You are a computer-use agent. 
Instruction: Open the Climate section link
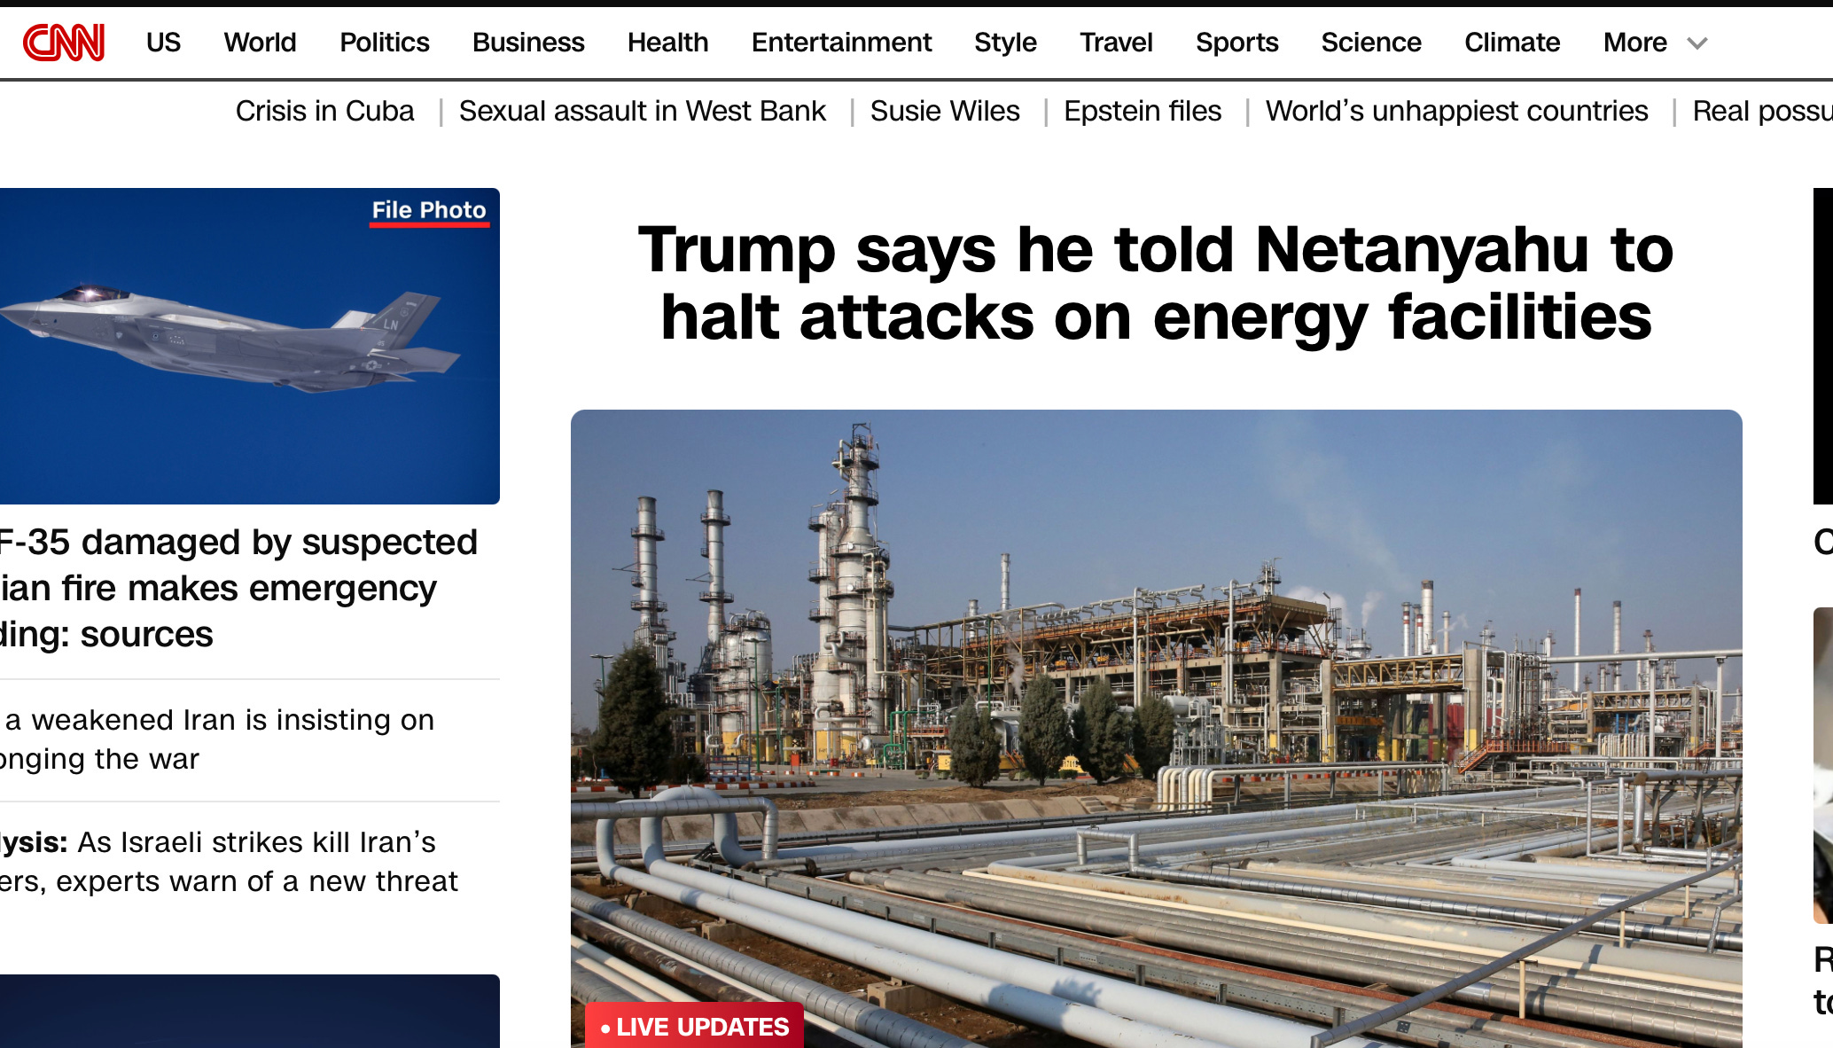pyautogui.click(x=1512, y=43)
